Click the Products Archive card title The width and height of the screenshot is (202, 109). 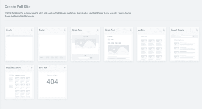click(x=13, y=68)
